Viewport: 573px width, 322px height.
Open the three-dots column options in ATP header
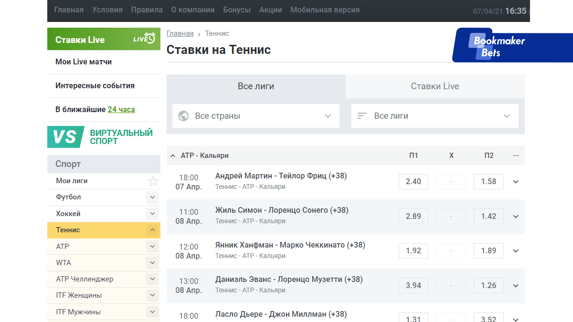pyautogui.click(x=515, y=156)
